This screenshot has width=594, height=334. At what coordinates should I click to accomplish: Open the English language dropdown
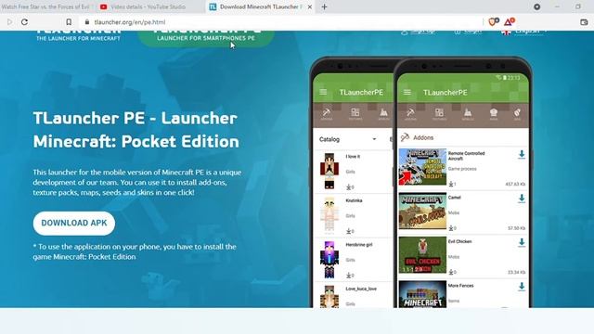pyautogui.click(x=524, y=32)
